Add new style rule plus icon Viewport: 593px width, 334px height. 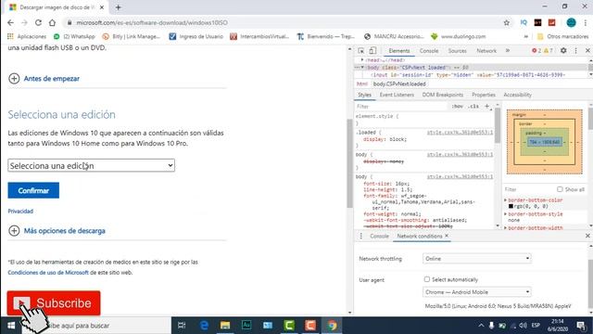[x=487, y=107]
